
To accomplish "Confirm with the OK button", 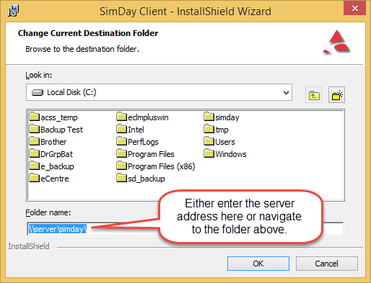I will (x=258, y=264).
